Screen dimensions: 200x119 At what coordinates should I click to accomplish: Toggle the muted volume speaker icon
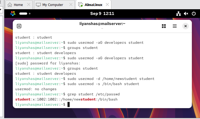pyautogui.click(x=186, y=14)
